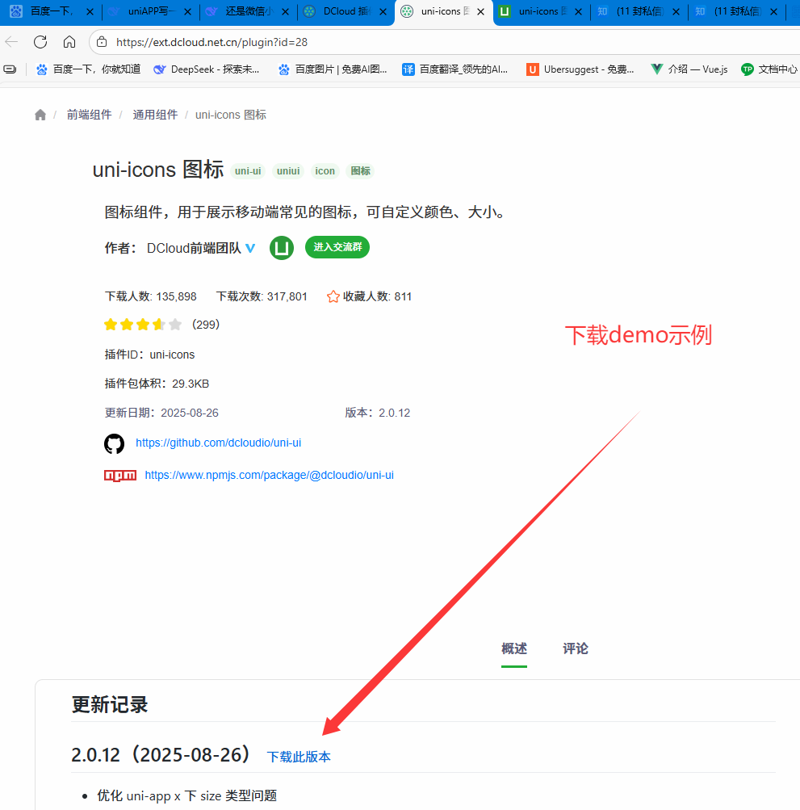Go to 前端组件 breadcrumb

[89, 115]
